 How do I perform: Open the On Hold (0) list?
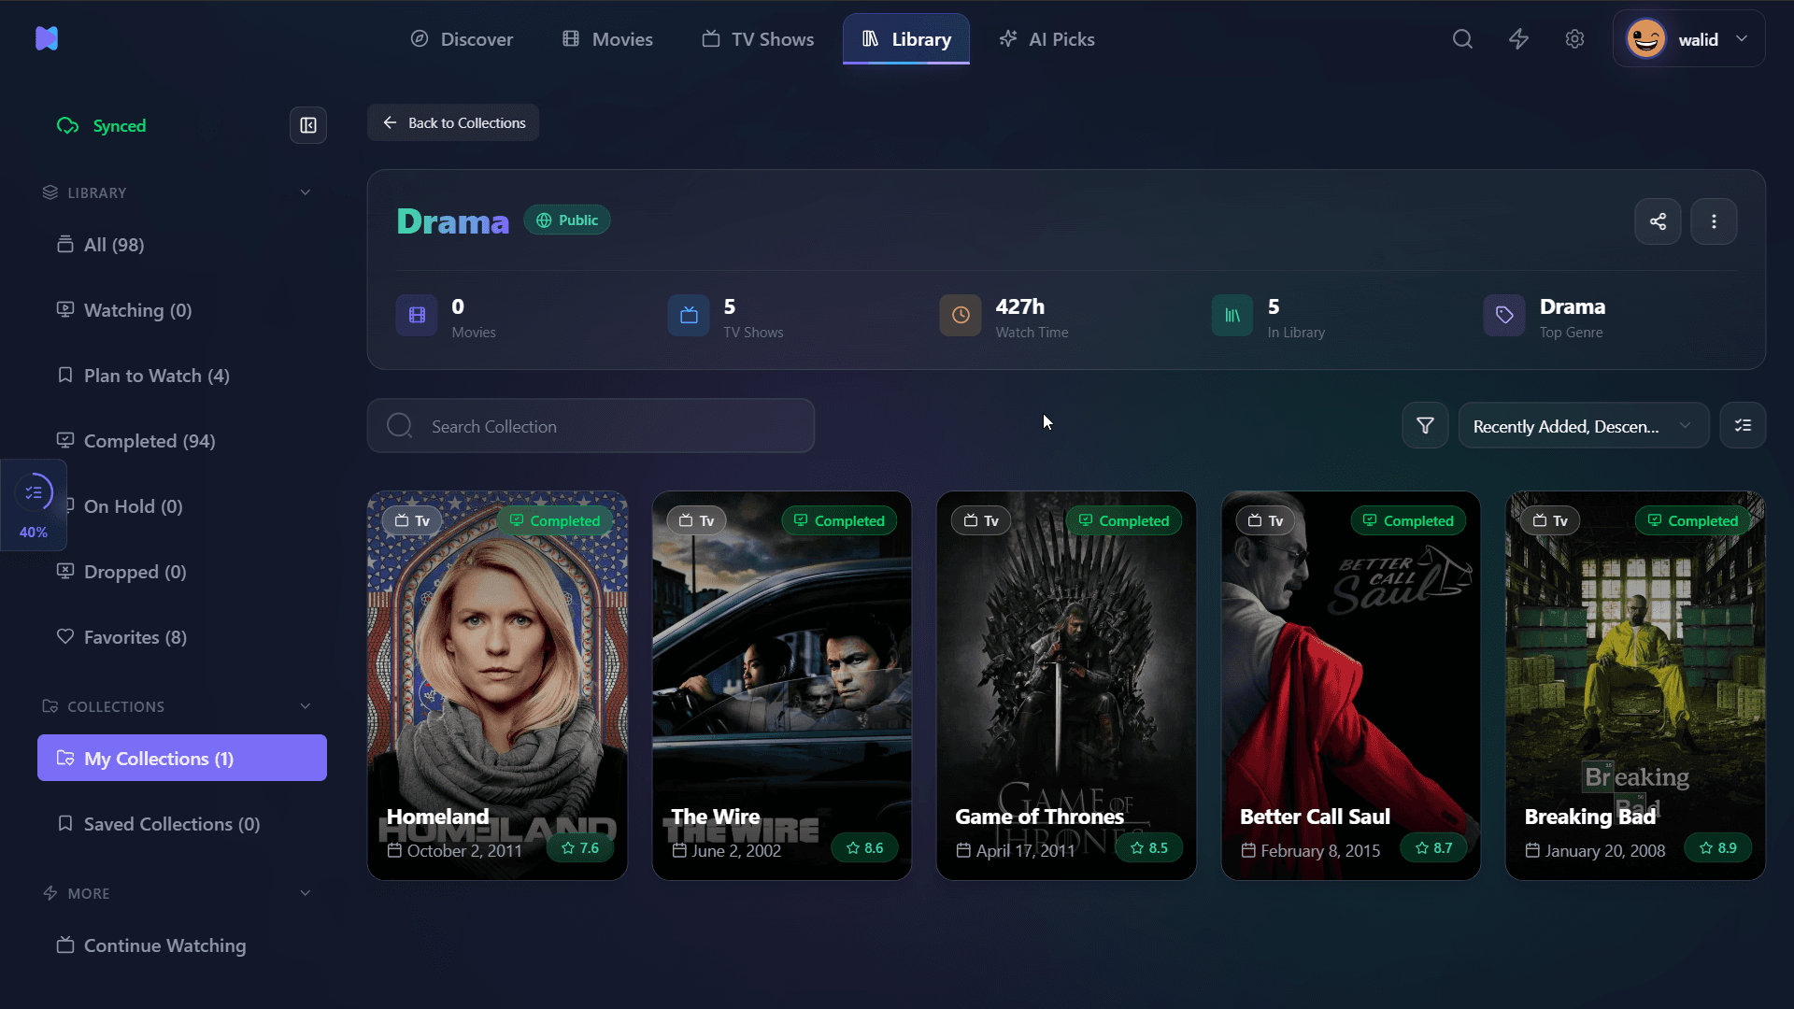182,506
